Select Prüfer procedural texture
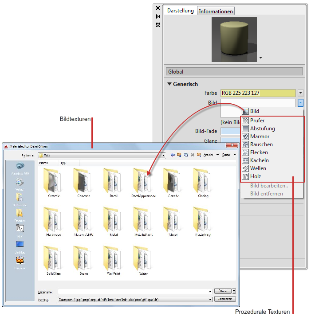 click(272, 120)
